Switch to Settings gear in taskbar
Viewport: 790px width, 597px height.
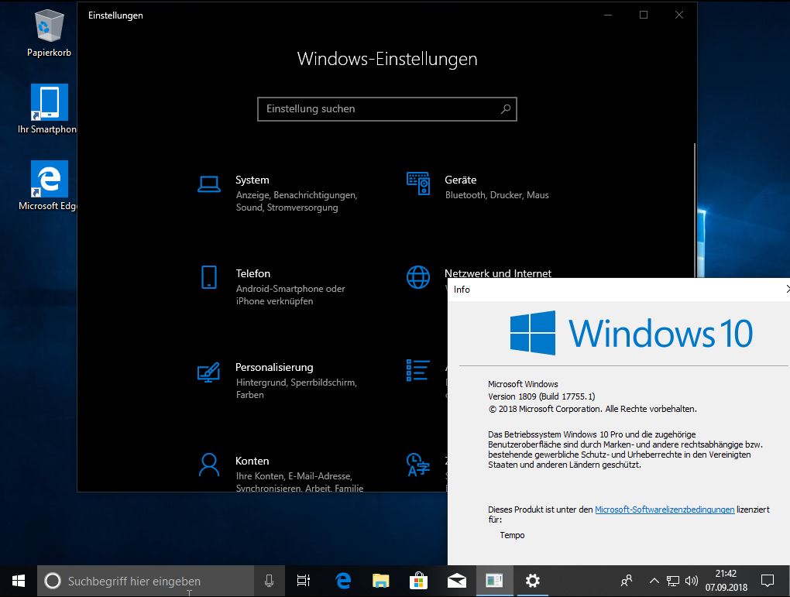click(533, 581)
